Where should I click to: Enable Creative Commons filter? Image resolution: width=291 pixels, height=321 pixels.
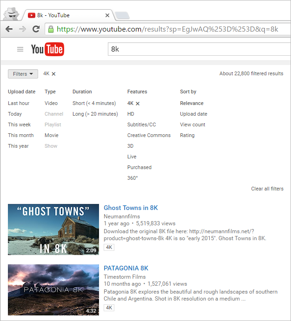point(149,135)
